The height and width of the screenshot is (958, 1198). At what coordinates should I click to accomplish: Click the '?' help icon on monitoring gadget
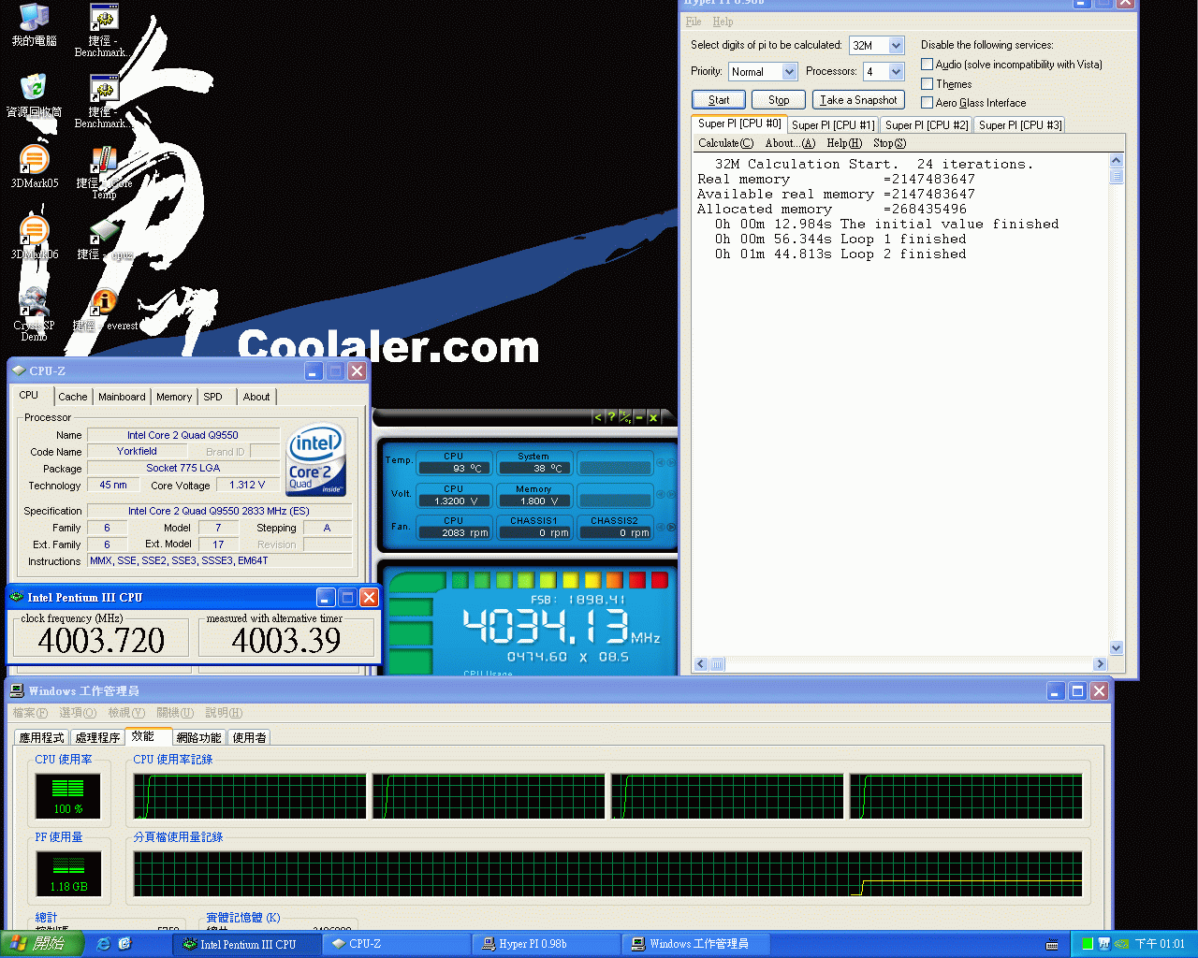click(611, 417)
